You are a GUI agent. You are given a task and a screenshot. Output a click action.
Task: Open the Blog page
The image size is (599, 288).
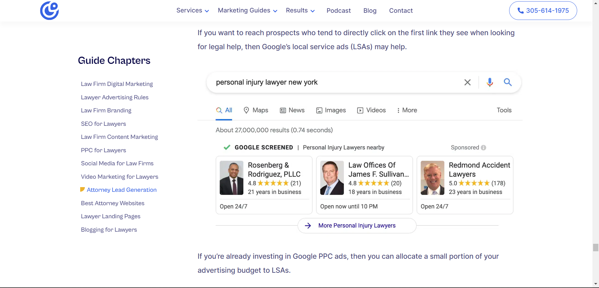370,11
